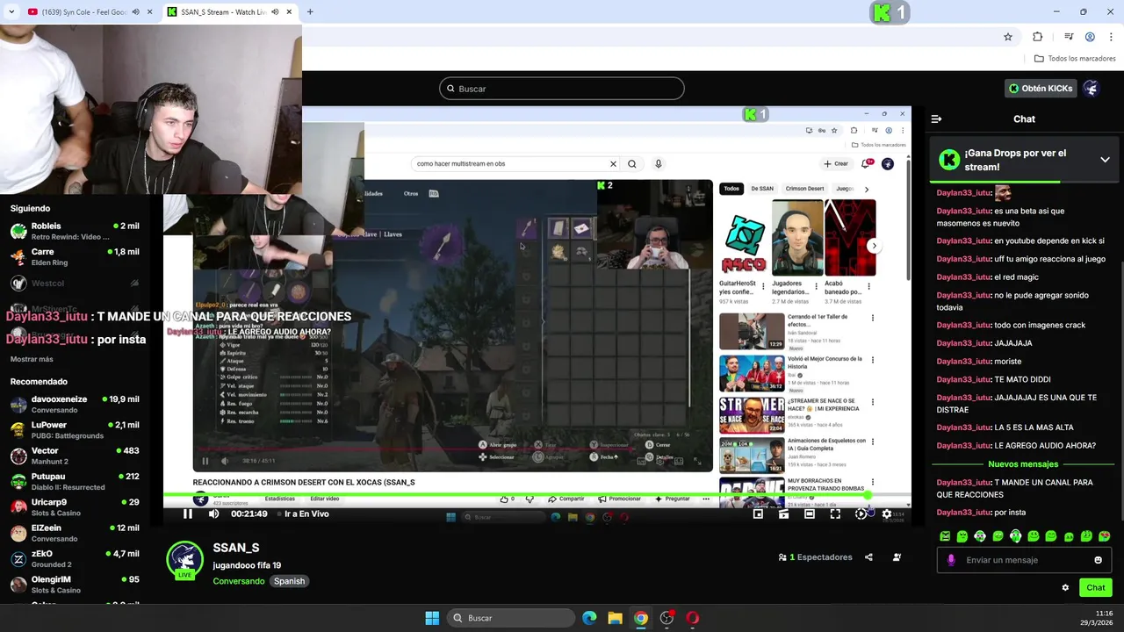Click the SSAN_S channel avatar
Viewport: 1124px width, 632px height.
pos(184,559)
